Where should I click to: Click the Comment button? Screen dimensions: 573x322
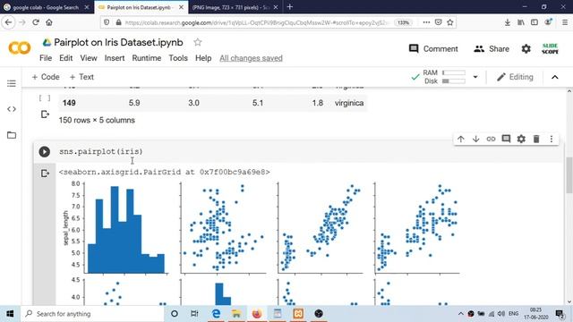click(x=433, y=49)
